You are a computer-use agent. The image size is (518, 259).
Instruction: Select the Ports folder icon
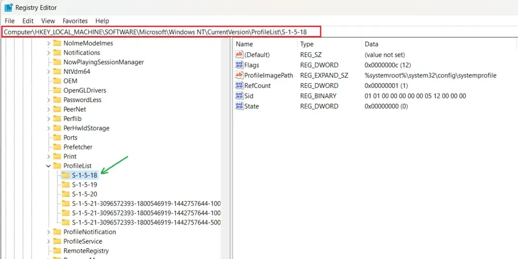(x=57, y=138)
